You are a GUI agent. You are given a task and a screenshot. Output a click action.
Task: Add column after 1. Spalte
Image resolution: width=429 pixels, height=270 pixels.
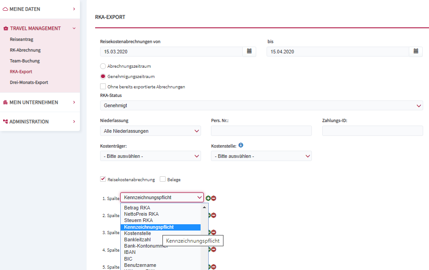(208, 198)
